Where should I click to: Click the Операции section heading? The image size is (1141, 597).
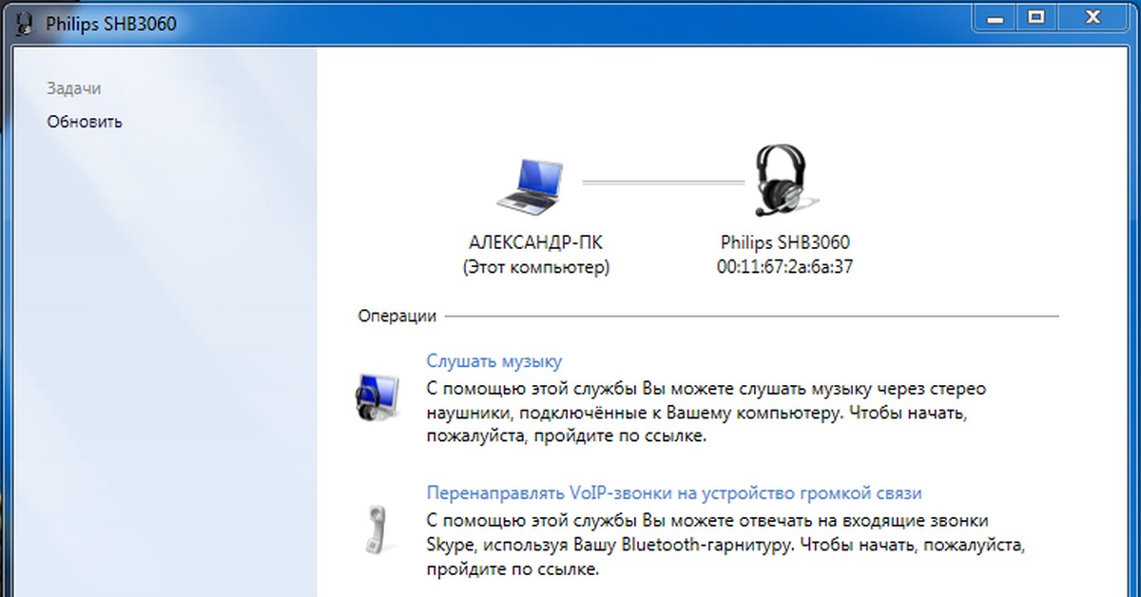tap(397, 316)
